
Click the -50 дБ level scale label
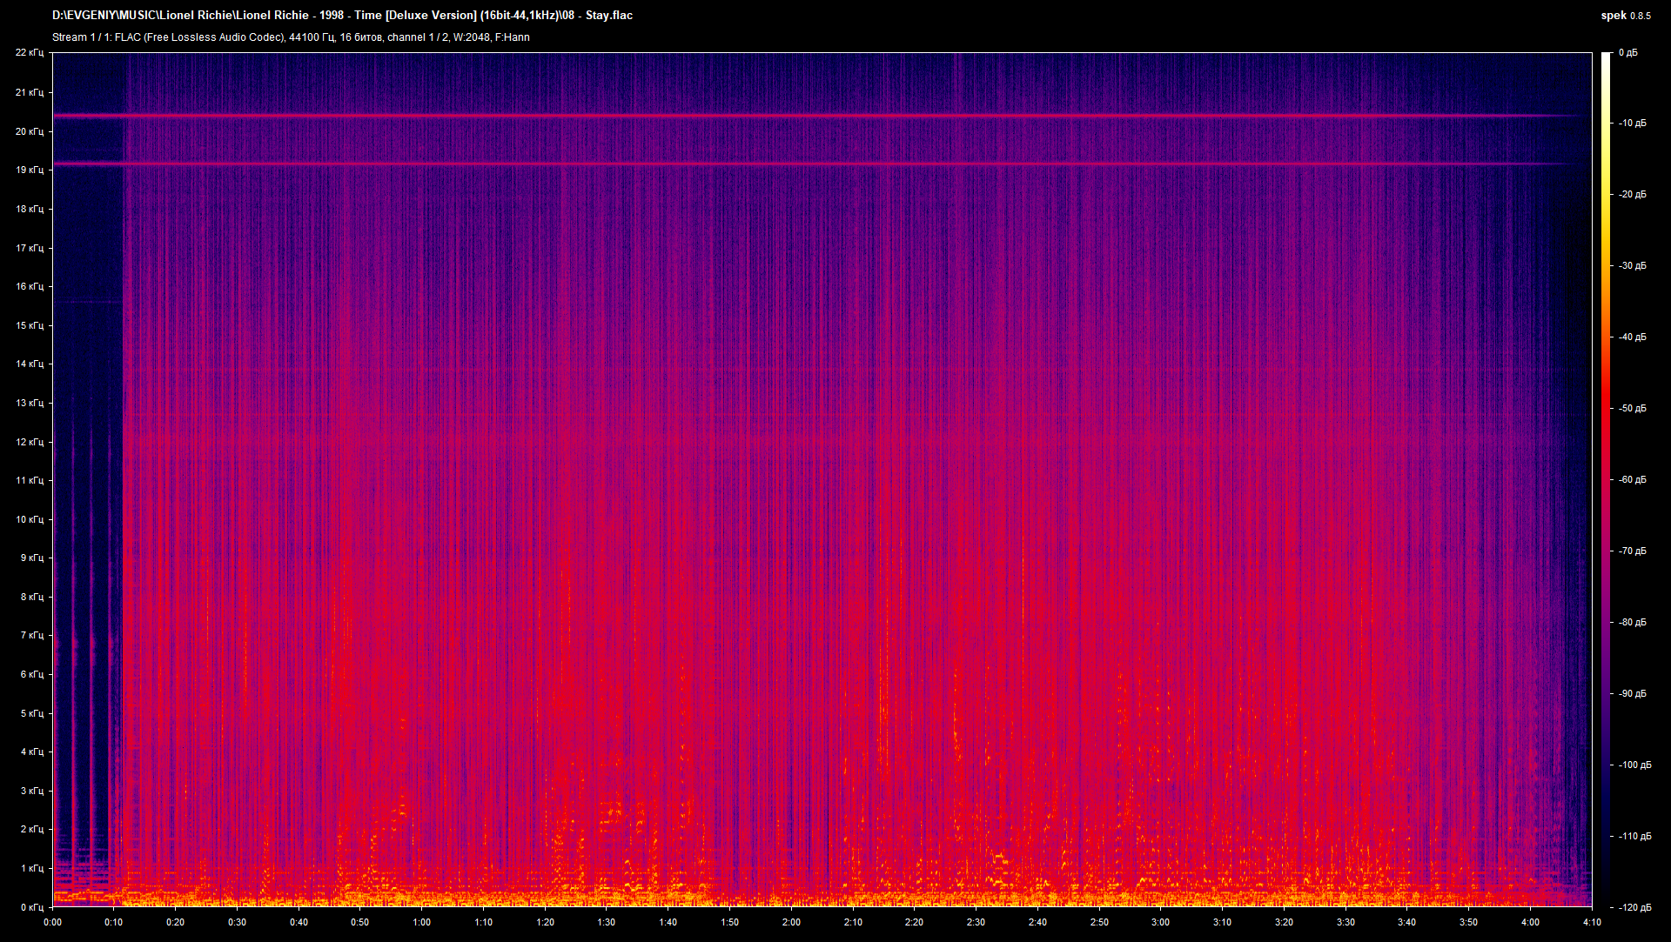[1633, 409]
